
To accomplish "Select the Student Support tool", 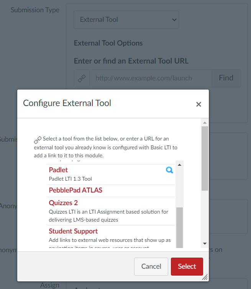I will [x=73, y=231].
